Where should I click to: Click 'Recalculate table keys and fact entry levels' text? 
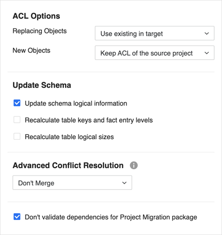click(x=89, y=120)
